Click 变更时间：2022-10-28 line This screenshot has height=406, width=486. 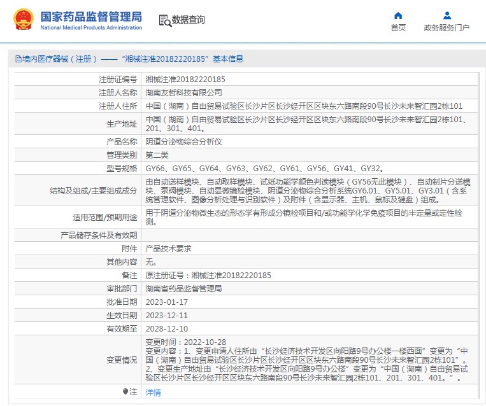coord(185,342)
